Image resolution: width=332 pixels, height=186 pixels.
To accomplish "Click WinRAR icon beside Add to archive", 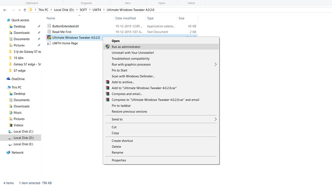I will pyautogui.click(x=108, y=82).
